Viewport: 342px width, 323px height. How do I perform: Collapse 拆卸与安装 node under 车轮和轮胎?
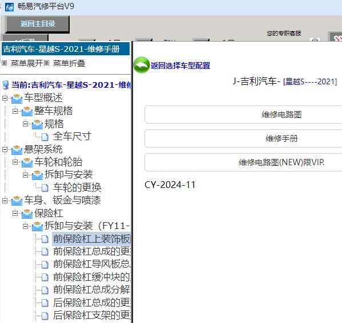point(25,175)
